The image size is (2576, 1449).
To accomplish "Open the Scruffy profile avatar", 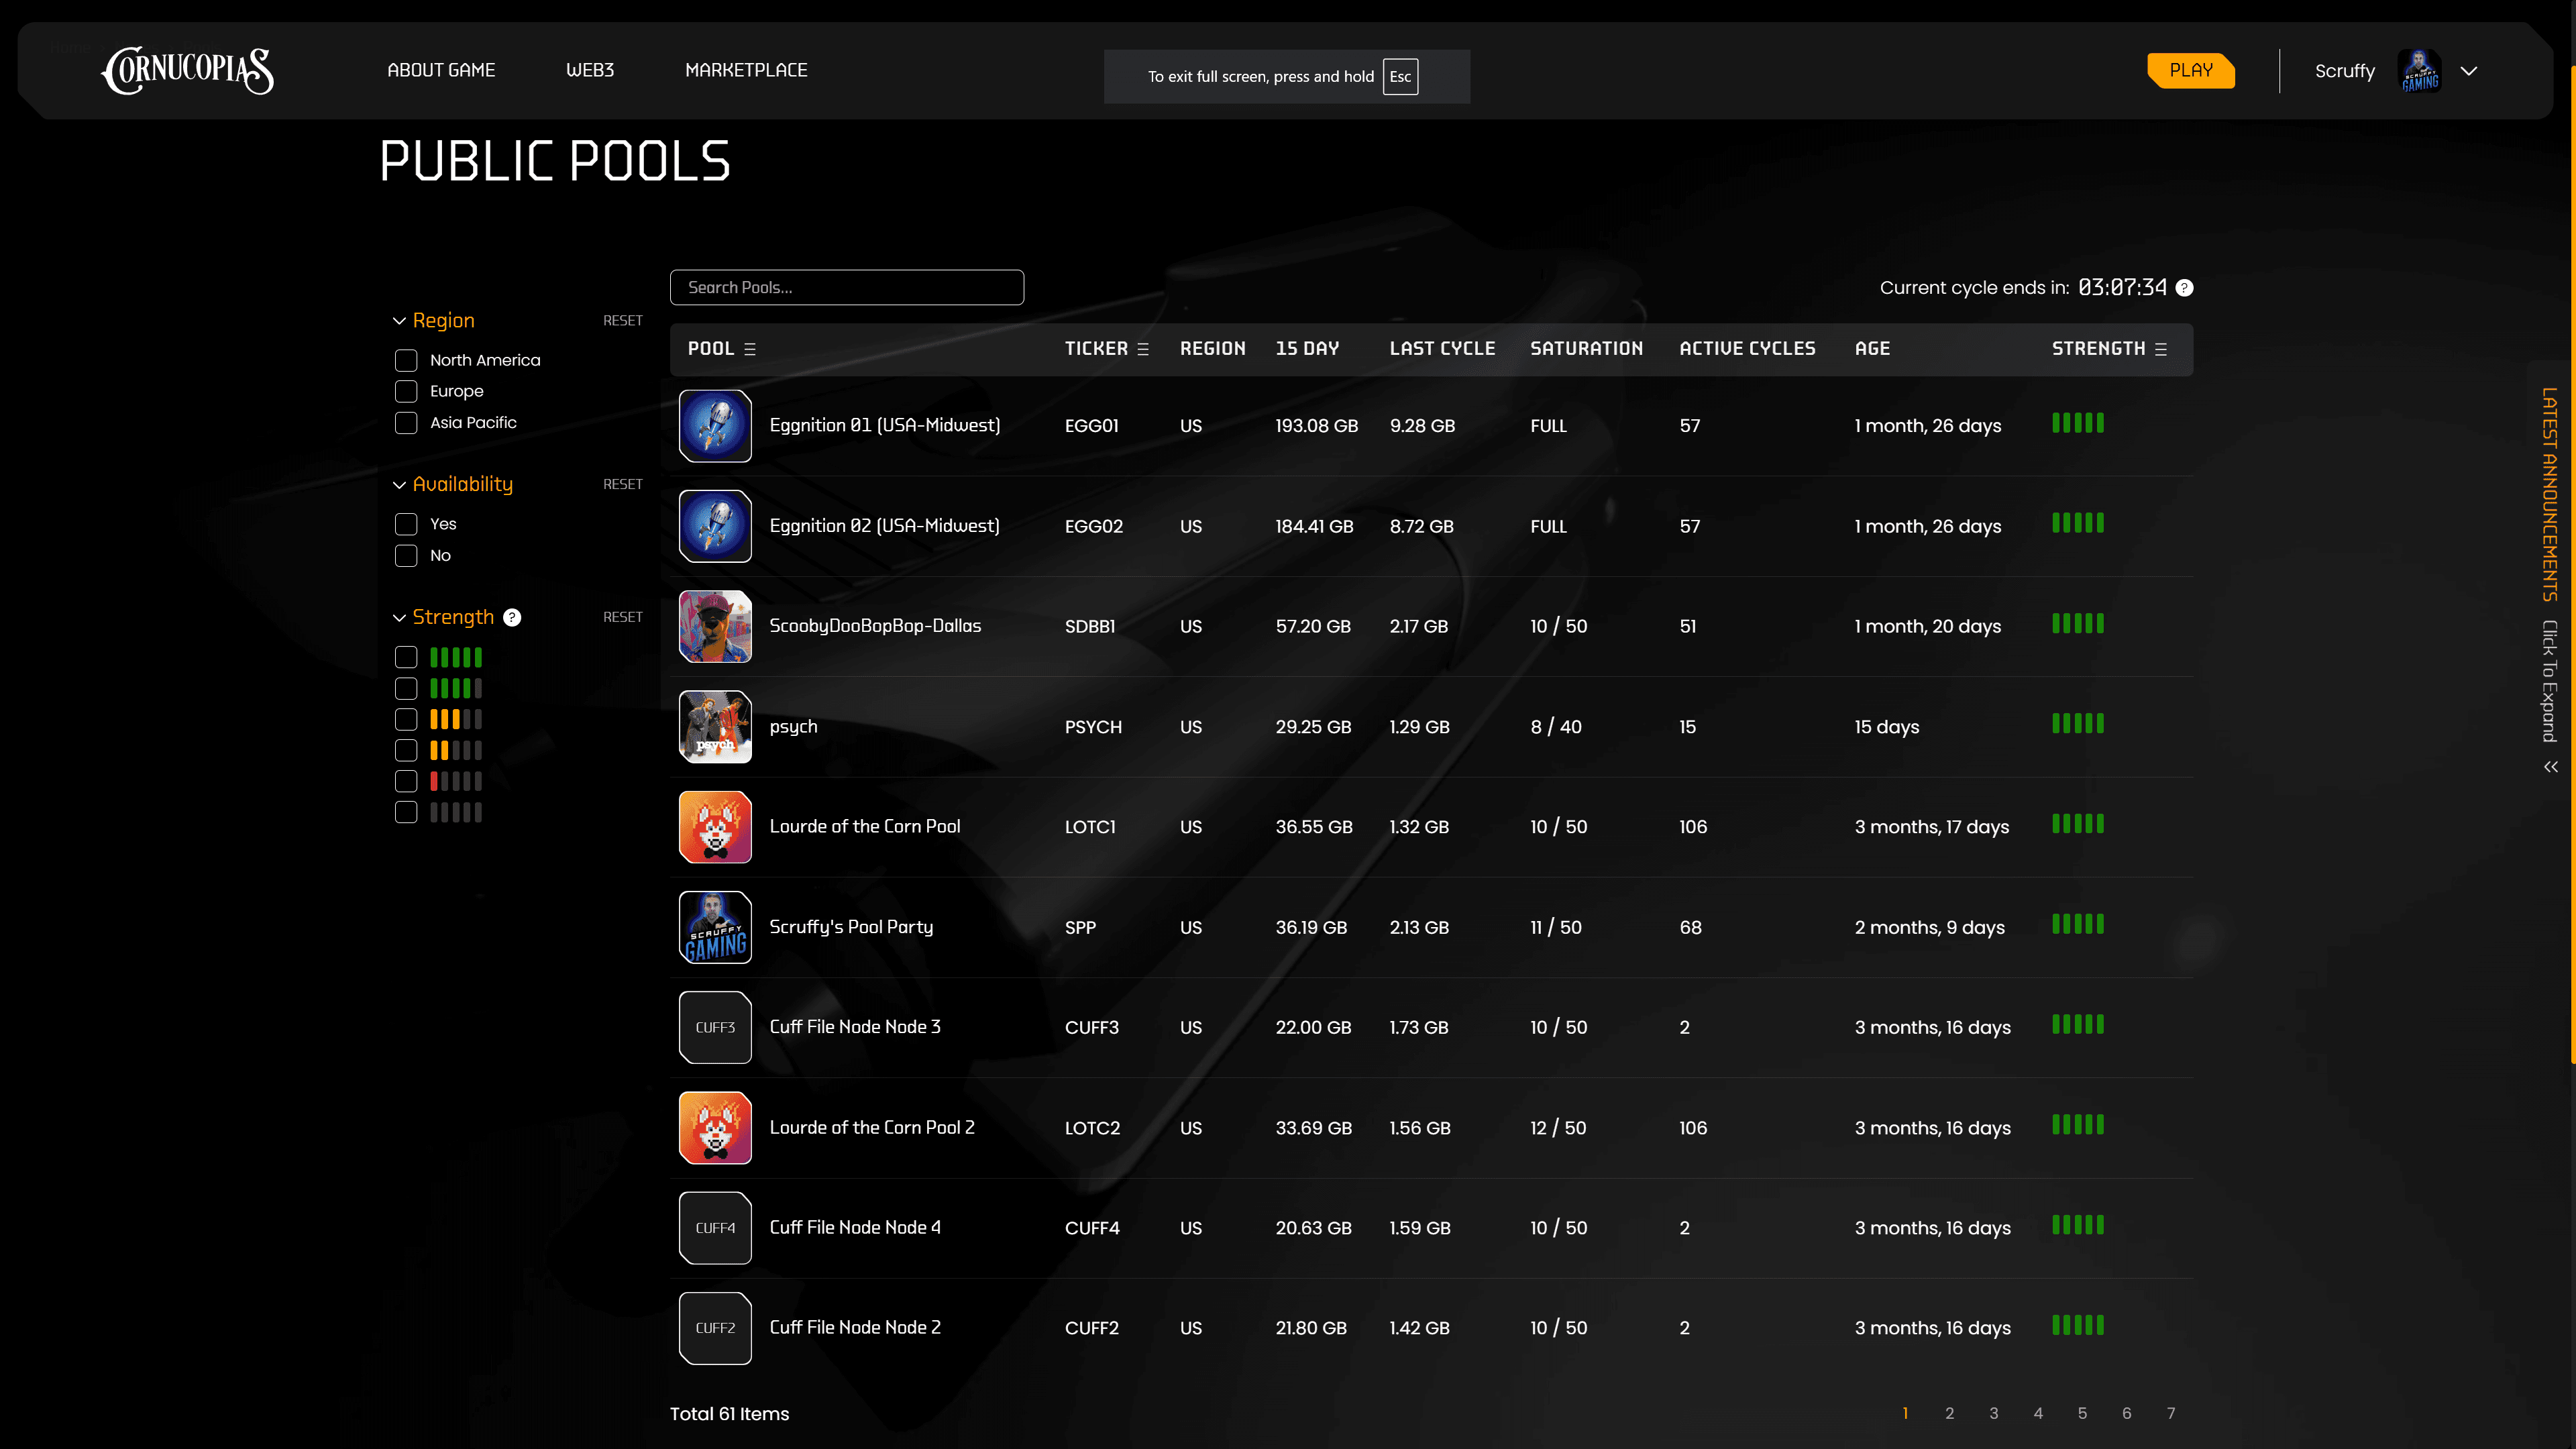I will 2419,71.
